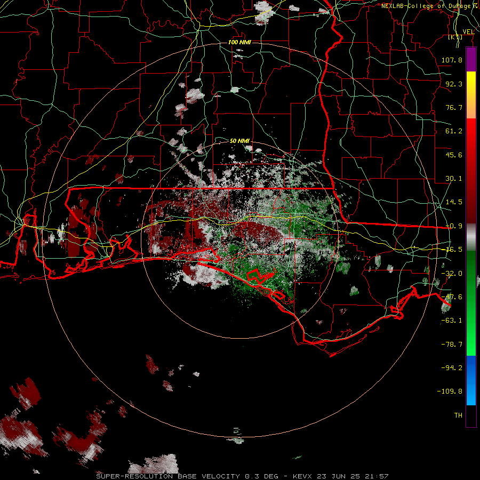
Task: Click the Super-Resolution Base Velocity caption
Action: pos(242,476)
